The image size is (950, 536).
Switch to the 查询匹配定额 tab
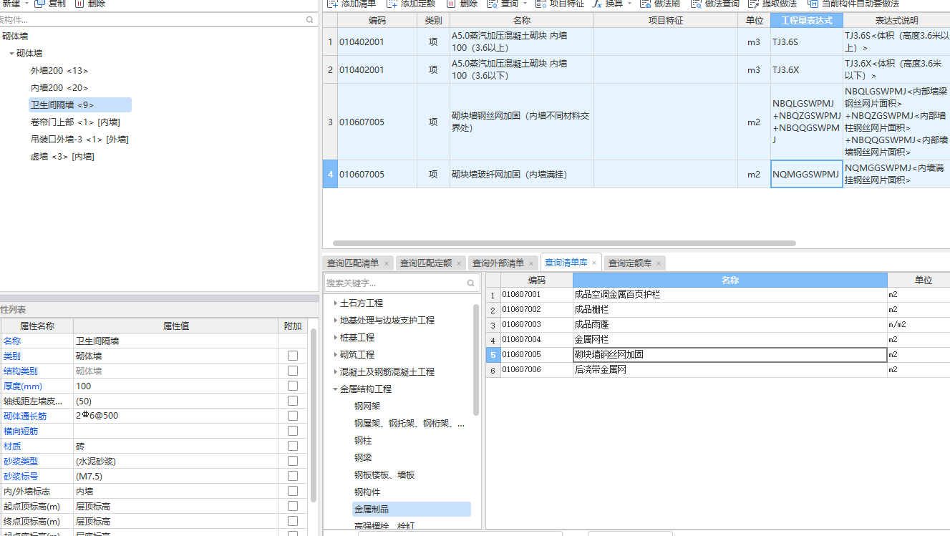426,263
